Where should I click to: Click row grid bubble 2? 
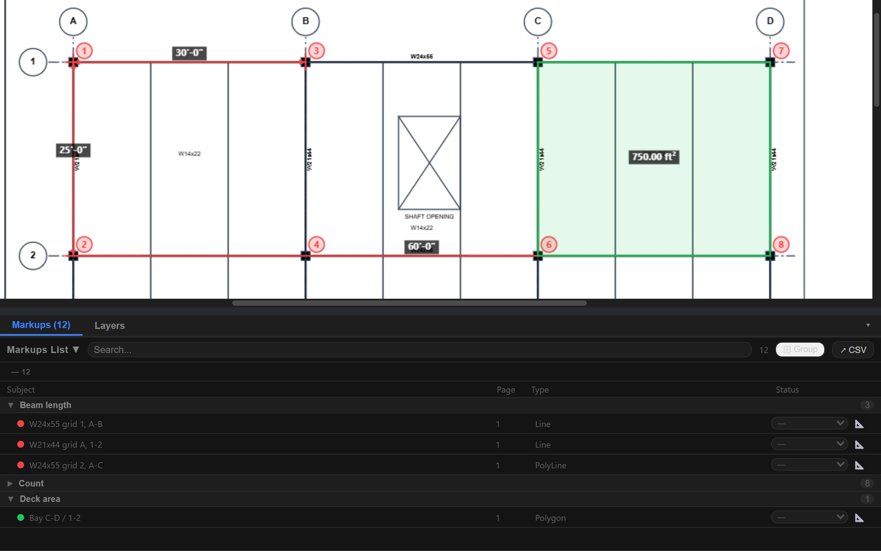click(33, 256)
